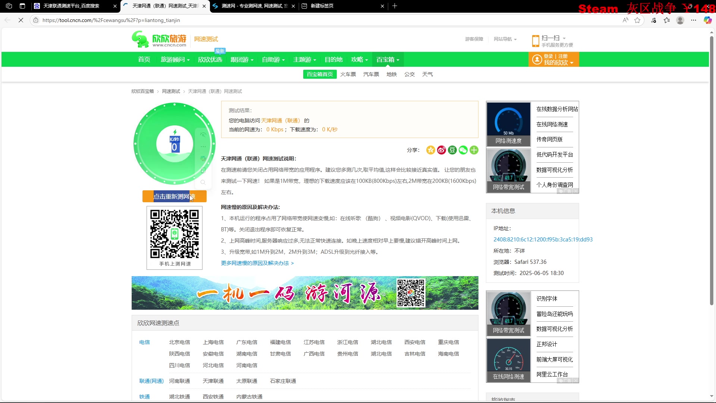Image resolution: width=716 pixels, height=403 pixels.
Task: Close the 测速网 tab
Action: [x=293, y=6]
